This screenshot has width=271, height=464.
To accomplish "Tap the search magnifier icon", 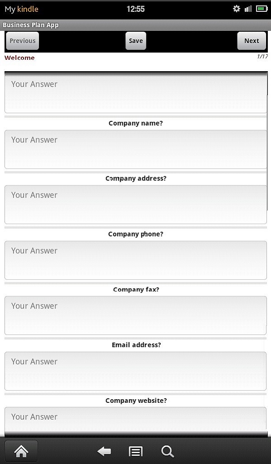I will tap(167, 451).
